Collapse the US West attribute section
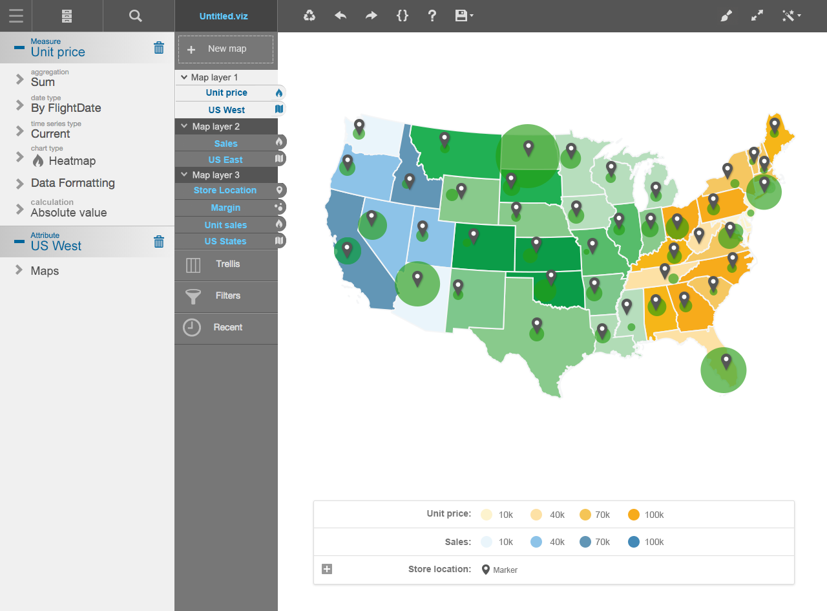The height and width of the screenshot is (611, 827). point(19,242)
